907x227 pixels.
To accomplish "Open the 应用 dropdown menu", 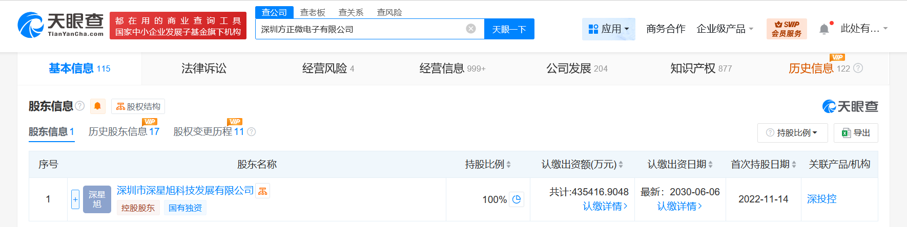I will click(x=608, y=29).
